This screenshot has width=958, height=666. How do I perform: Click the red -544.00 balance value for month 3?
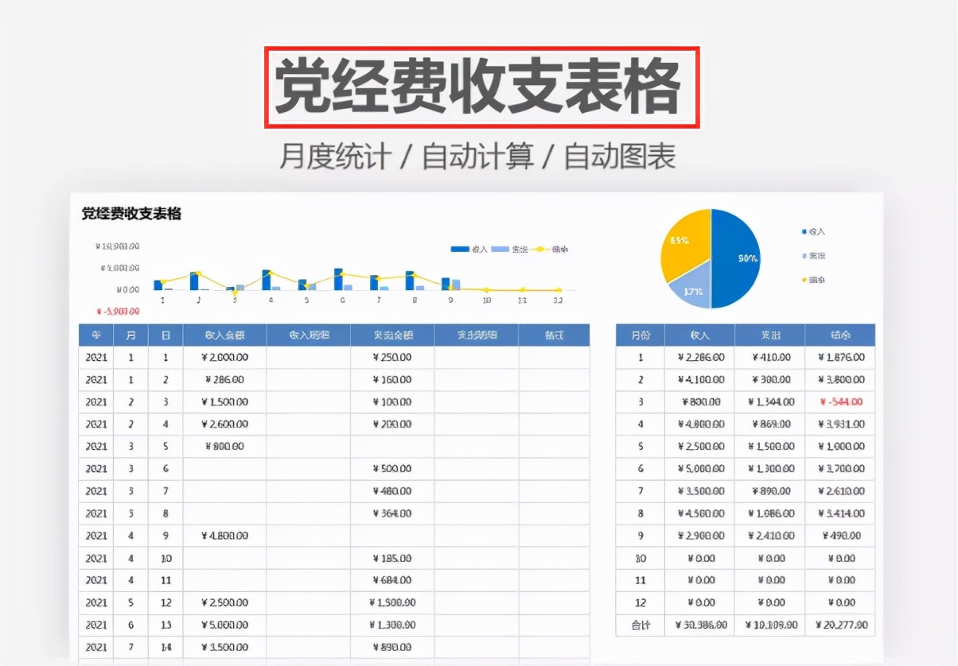[842, 402]
